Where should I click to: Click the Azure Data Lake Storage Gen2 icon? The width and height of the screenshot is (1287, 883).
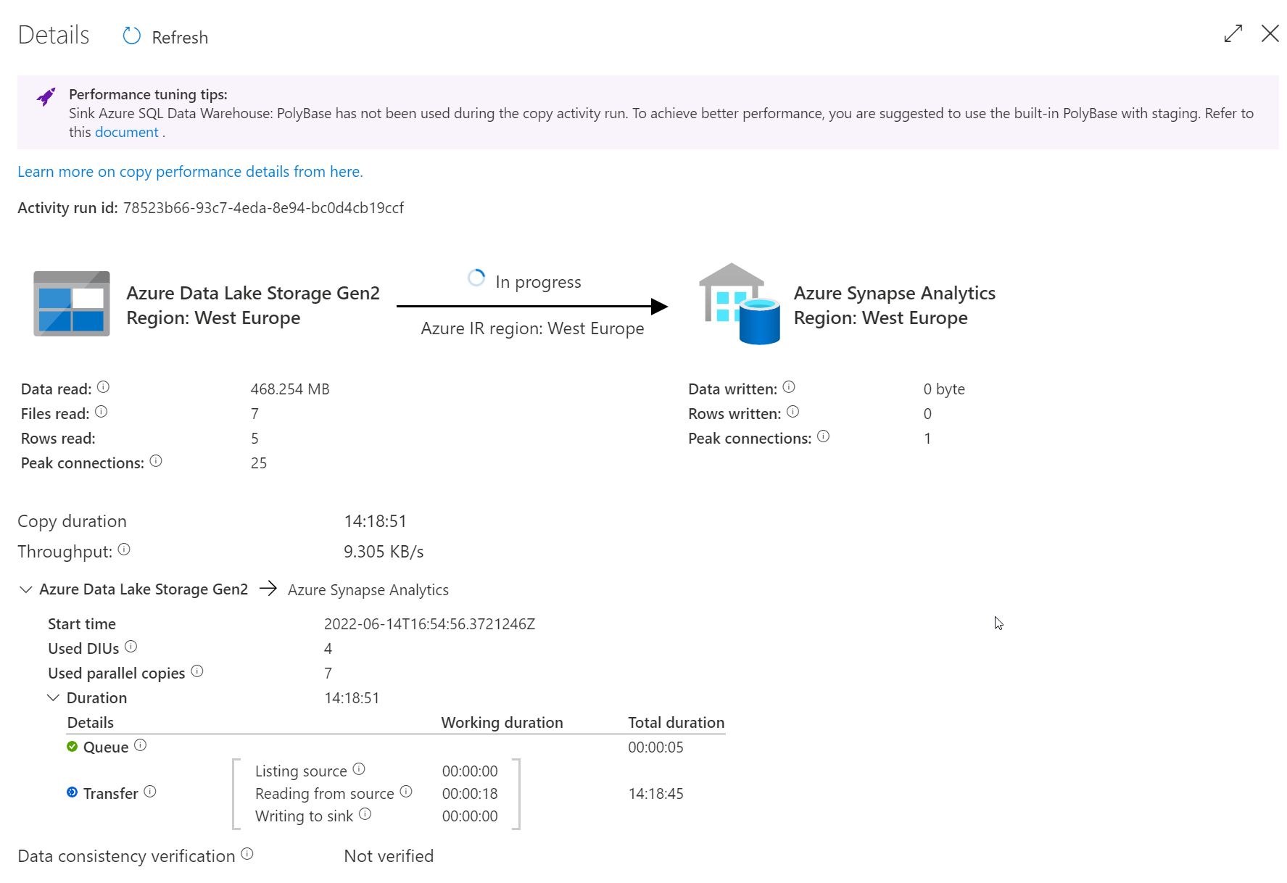coord(72,304)
